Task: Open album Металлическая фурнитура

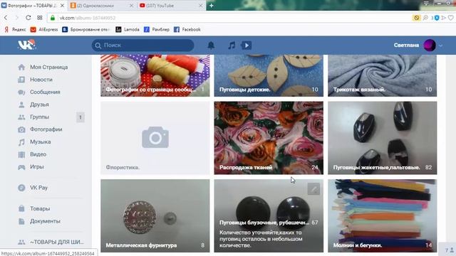Action: pos(155,215)
